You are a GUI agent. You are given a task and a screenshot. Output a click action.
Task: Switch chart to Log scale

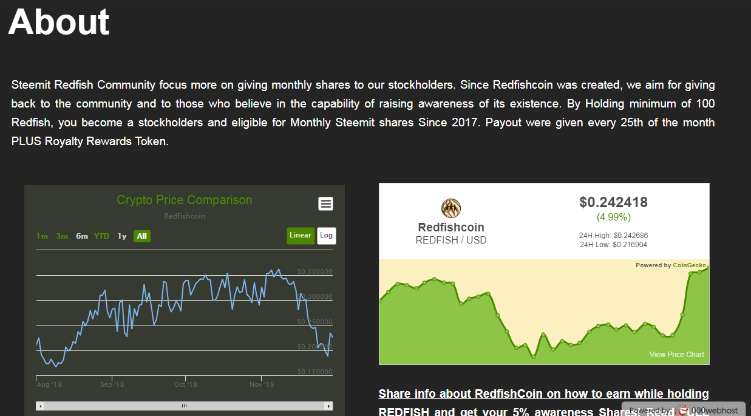[x=327, y=236]
